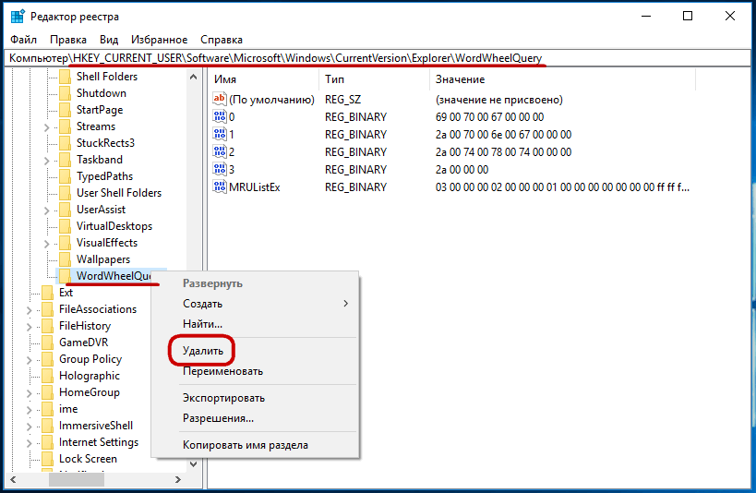This screenshot has height=493, width=756.
Task: Click the tree horizontal scrollbar thumb
Action: point(77,479)
